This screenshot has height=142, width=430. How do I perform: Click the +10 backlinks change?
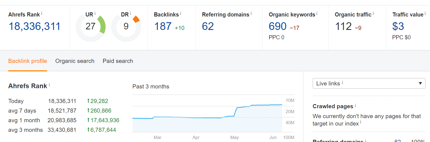pyautogui.click(x=180, y=28)
